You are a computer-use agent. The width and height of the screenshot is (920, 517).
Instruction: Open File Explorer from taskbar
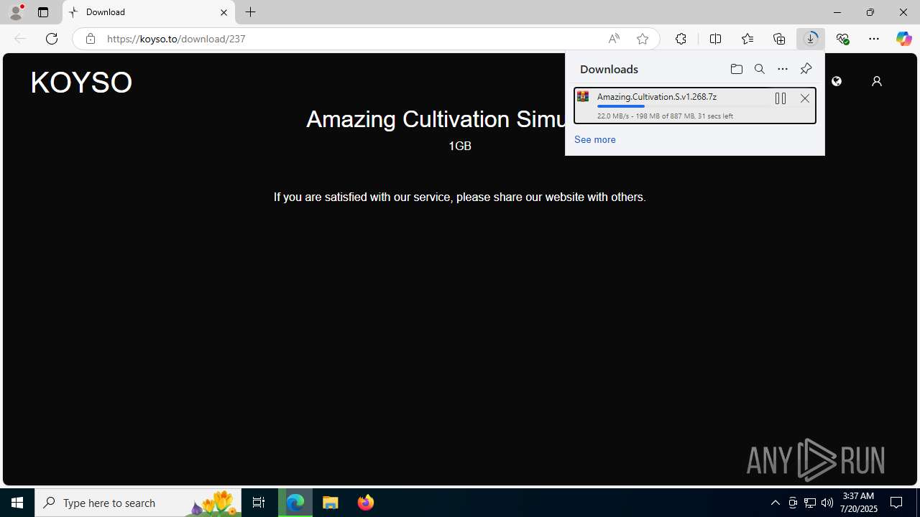coord(331,503)
